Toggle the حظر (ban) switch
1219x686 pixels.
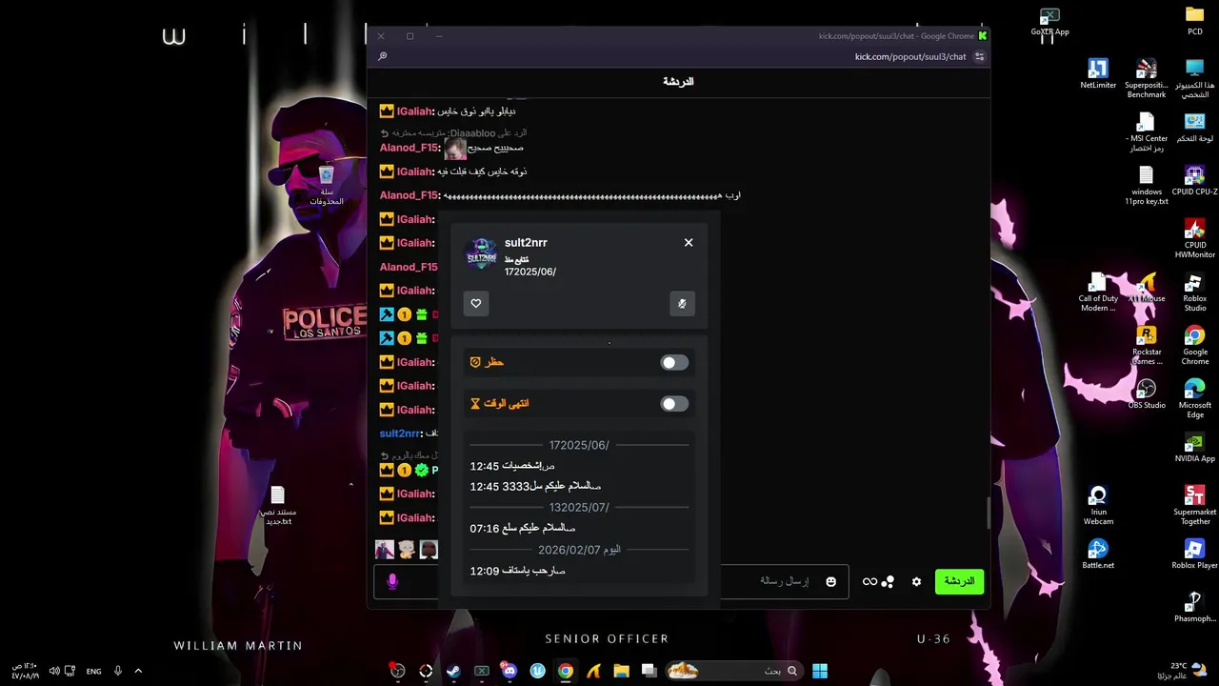pos(673,362)
